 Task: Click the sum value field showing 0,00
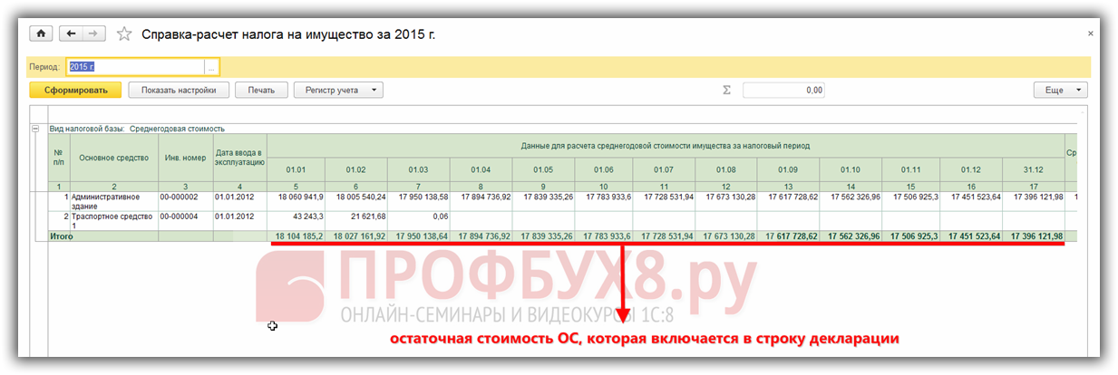pos(784,90)
